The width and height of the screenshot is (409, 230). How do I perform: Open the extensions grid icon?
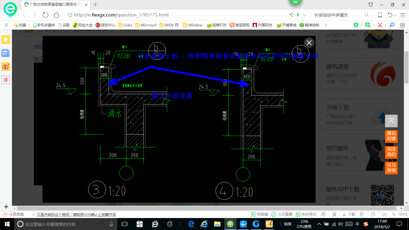point(402,25)
